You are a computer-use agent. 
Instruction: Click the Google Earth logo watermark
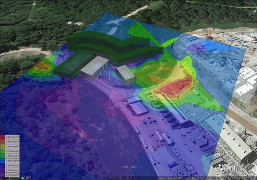coord(236,169)
